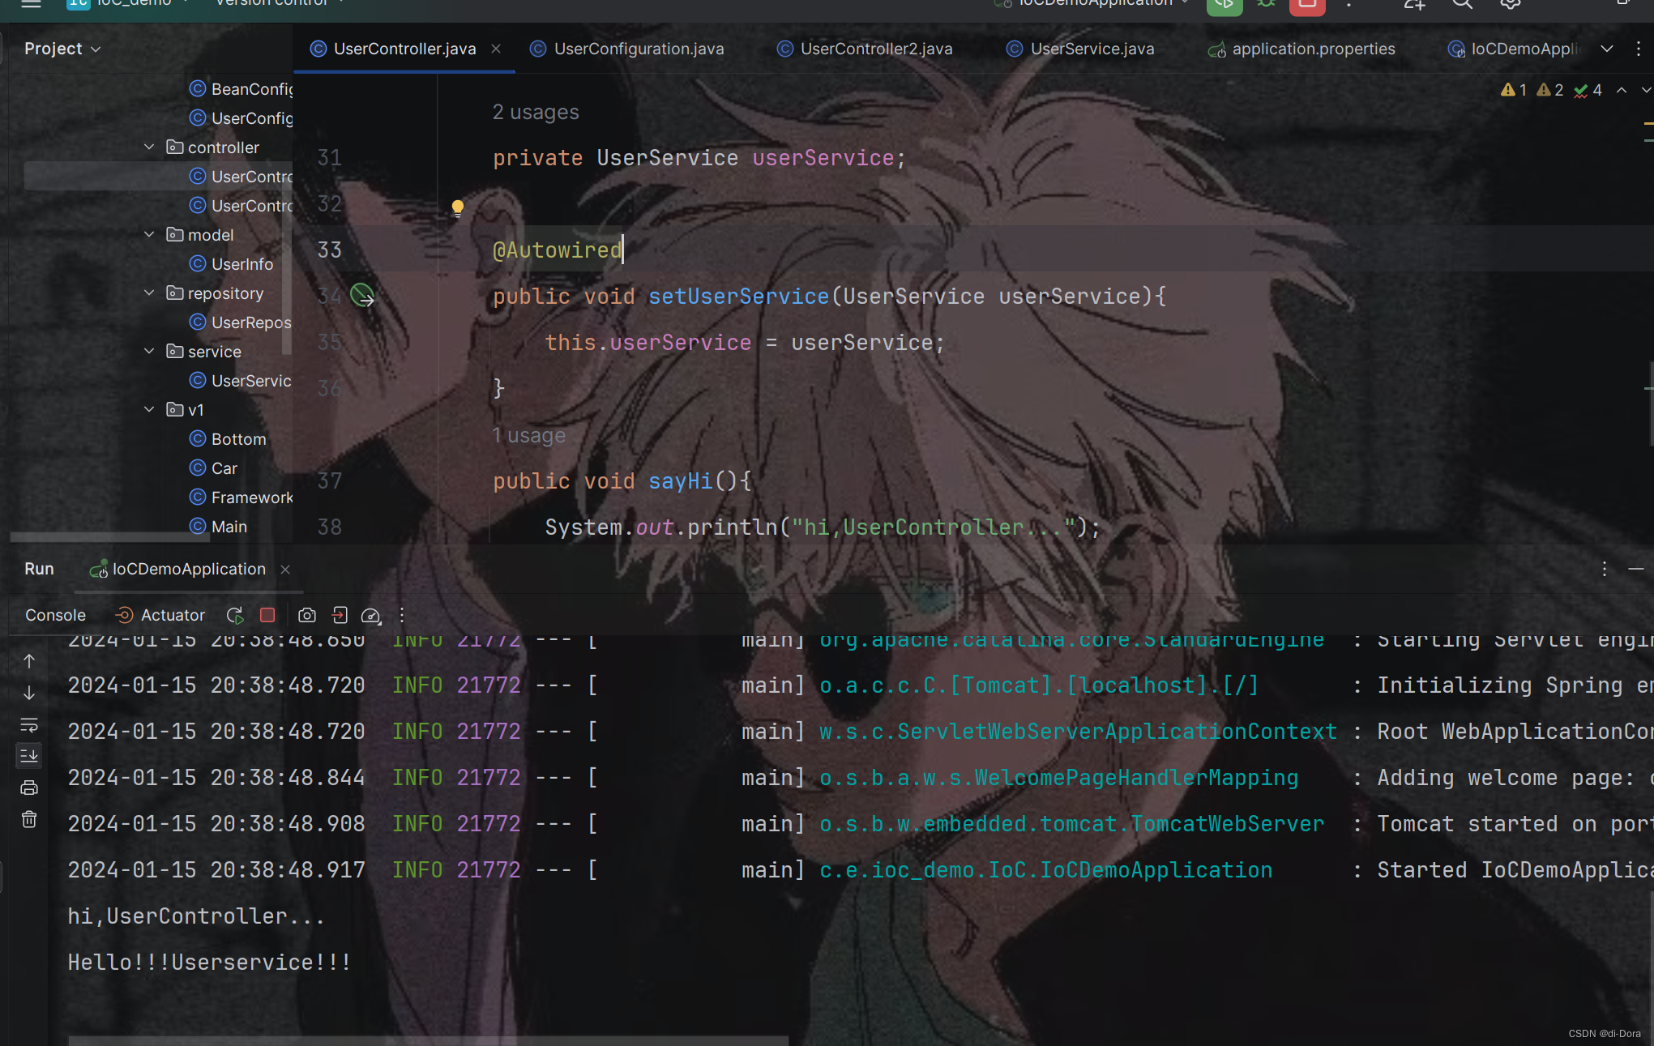Print the console output

tap(29, 788)
